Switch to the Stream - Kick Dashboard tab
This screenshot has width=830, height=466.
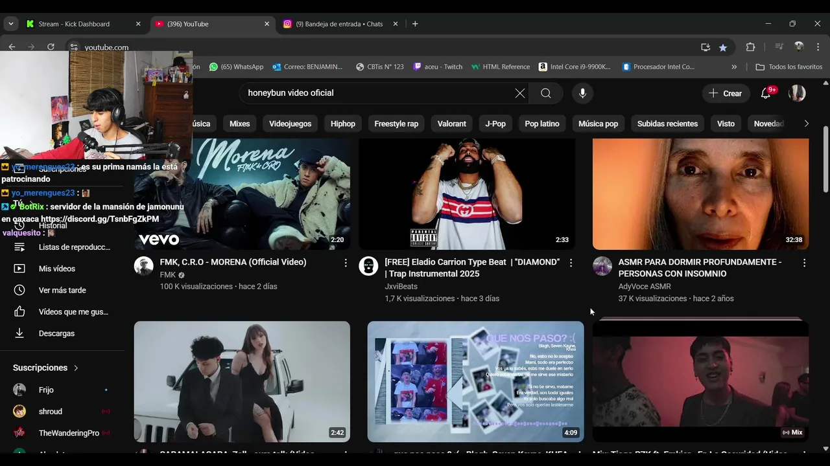pos(83,24)
